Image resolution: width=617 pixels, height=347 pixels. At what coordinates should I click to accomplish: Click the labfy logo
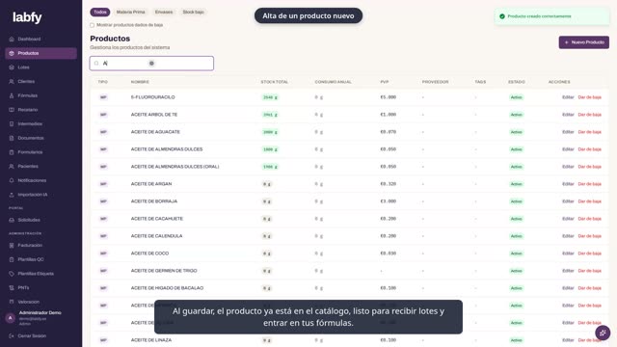[27, 17]
